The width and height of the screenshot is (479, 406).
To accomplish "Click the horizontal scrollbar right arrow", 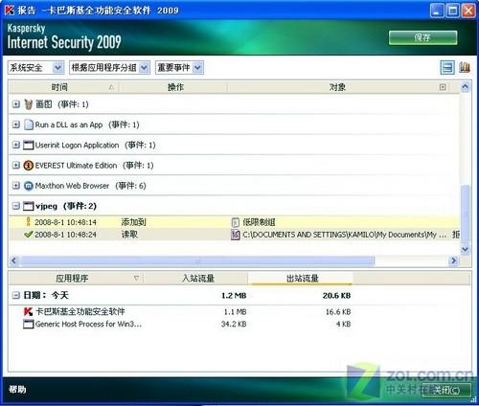I will tap(453, 261).
